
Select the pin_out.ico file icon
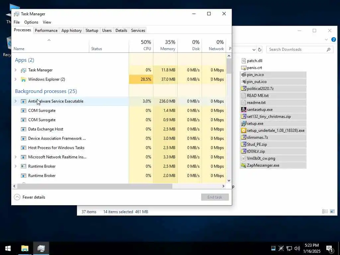point(244,82)
